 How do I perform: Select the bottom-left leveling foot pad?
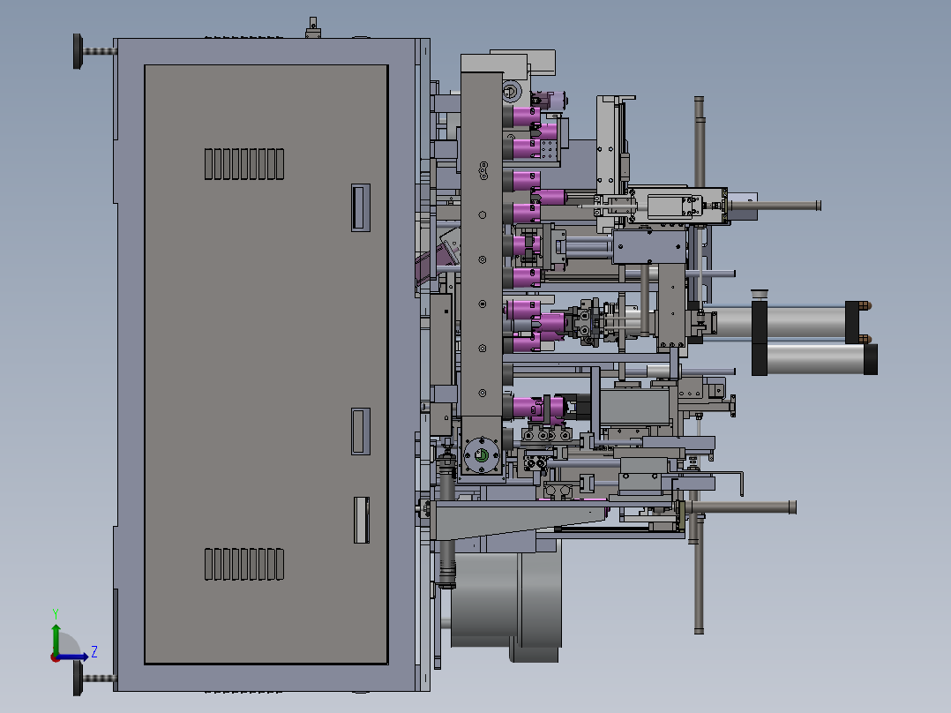(x=78, y=678)
